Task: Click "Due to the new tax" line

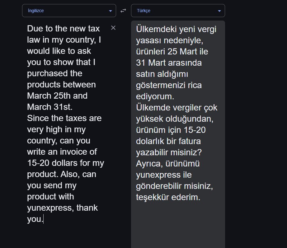Action: pos(64,29)
